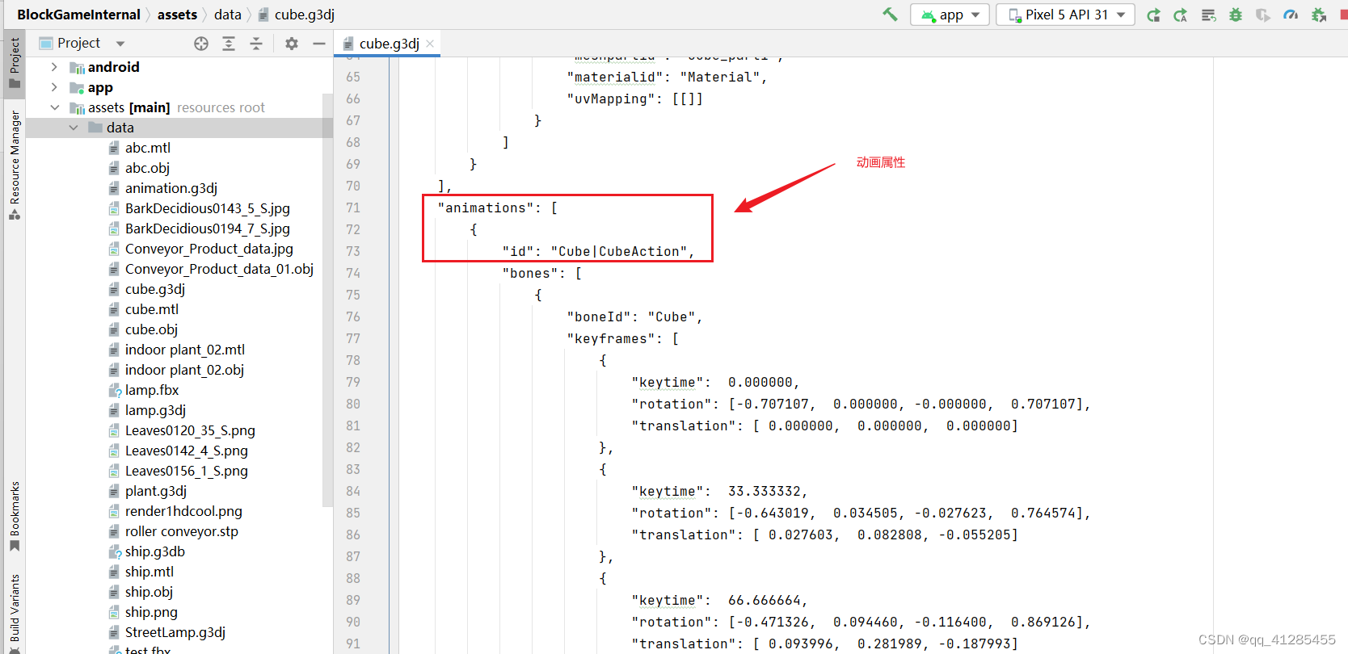Screen dimensions: 1348x654
Task: Click the Project panel vertical scrollbar
Action: click(327, 299)
